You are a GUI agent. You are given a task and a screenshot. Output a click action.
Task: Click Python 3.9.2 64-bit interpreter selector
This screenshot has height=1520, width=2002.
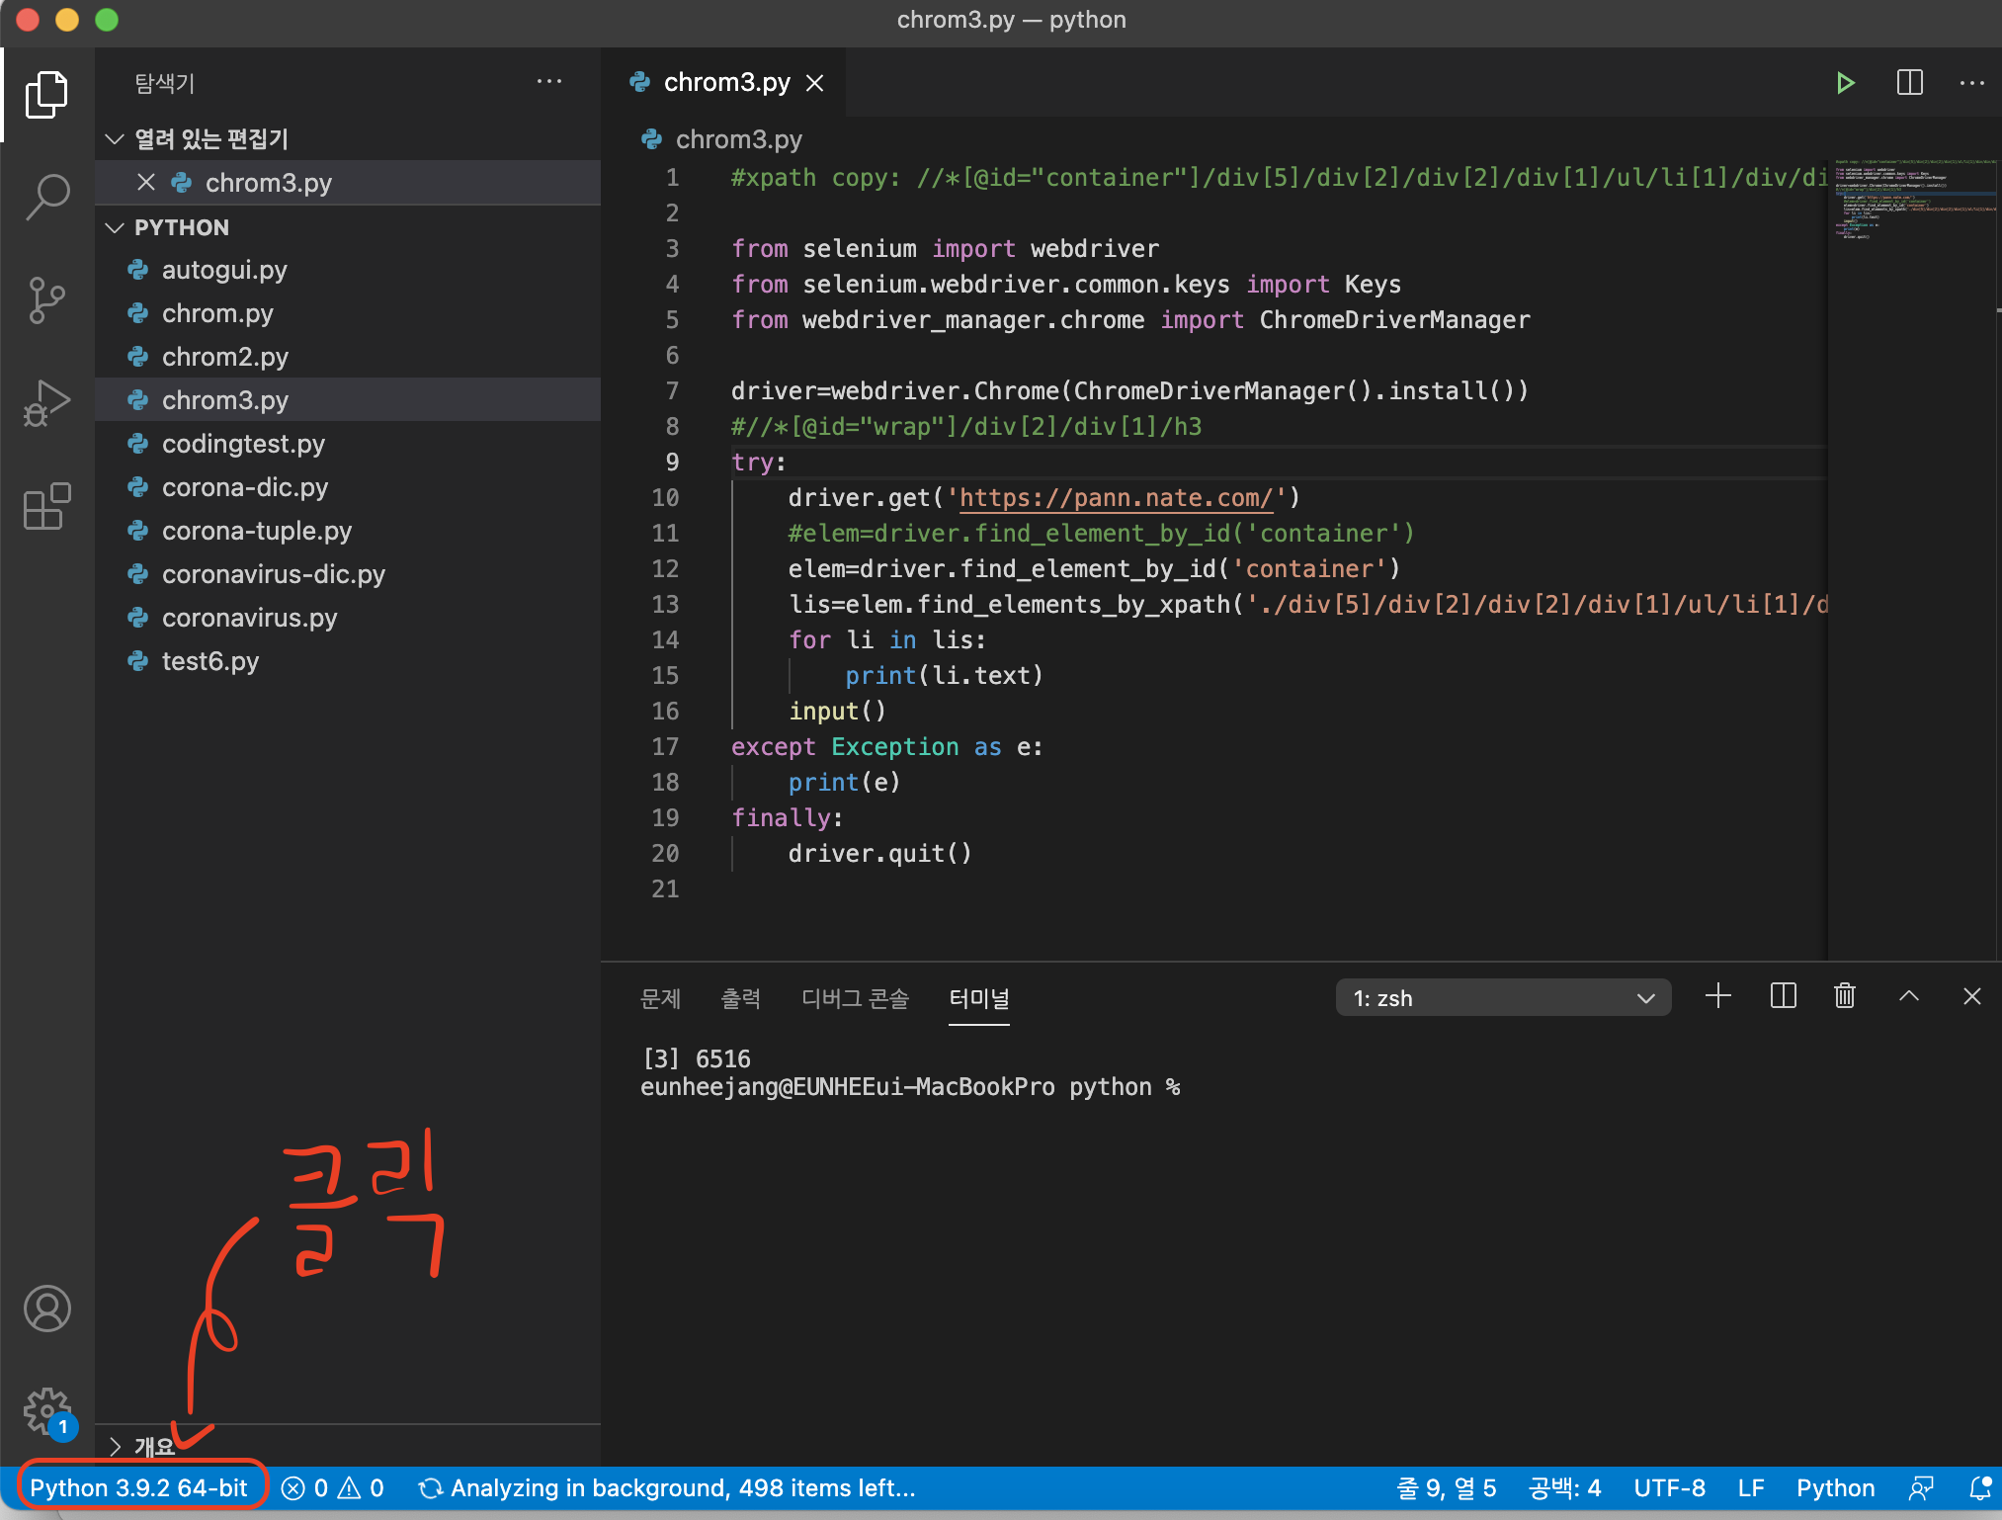click(x=138, y=1488)
